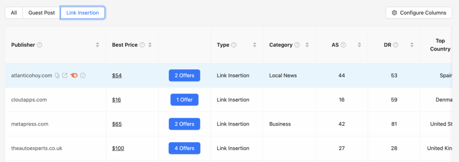Open atlanticohoy.com in external link icon

coord(65,76)
